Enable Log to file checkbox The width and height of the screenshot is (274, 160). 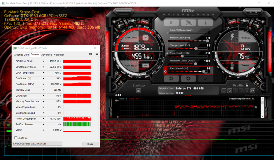pyautogui.click(x=16, y=138)
